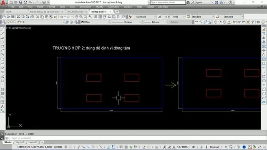Click the Plot (printer) icon

[18, 17]
